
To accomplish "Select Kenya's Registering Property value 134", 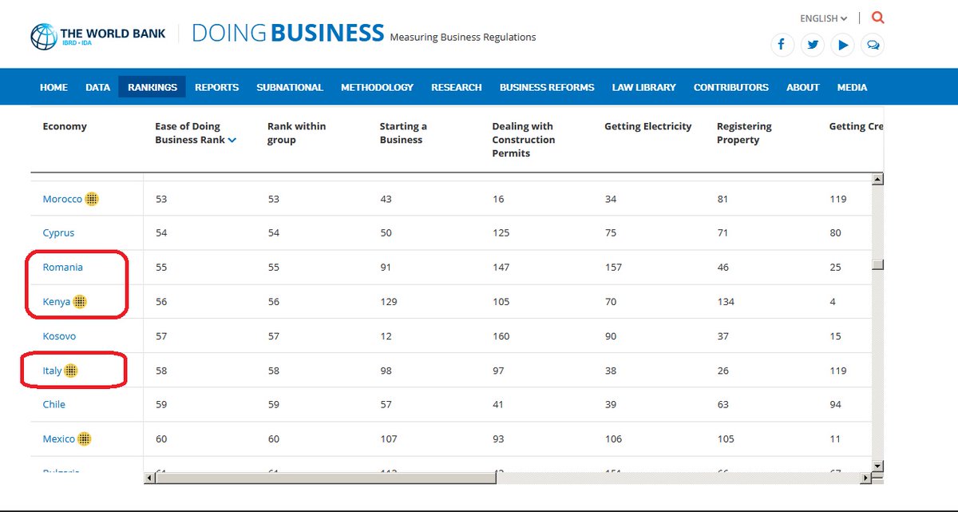I will pos(726,302).
